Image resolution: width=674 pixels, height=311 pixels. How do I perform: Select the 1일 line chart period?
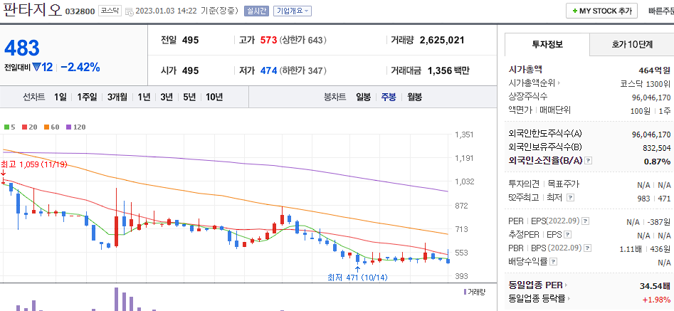[60, 97]
